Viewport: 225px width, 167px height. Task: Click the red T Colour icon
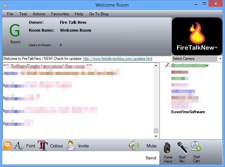[x=43, y=145]
